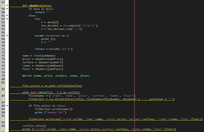The height and width of the screenshot is (132, 204).
Task: Collapse the cNumbers function fold arrow
Action: pos(7,6)
